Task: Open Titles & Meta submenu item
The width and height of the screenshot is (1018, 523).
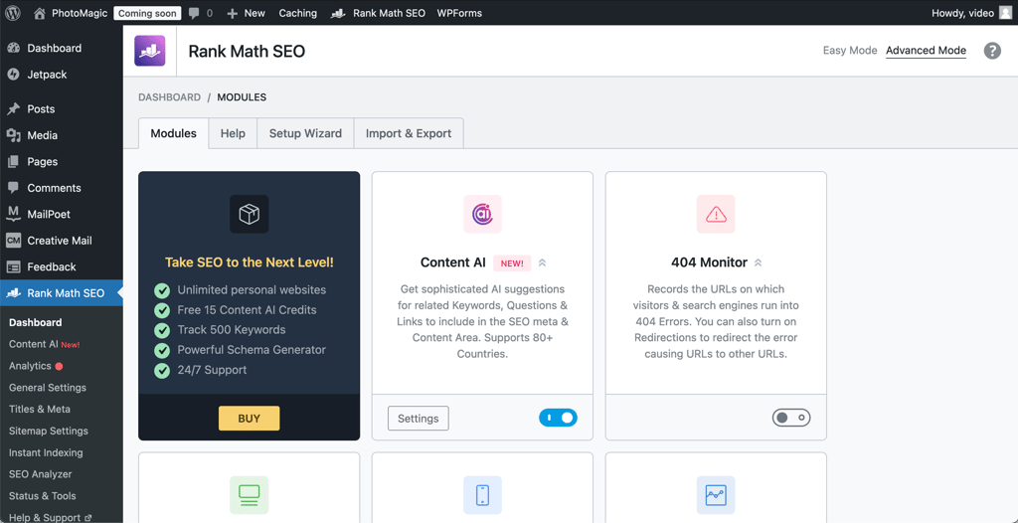Action: (x=40, y=410)
